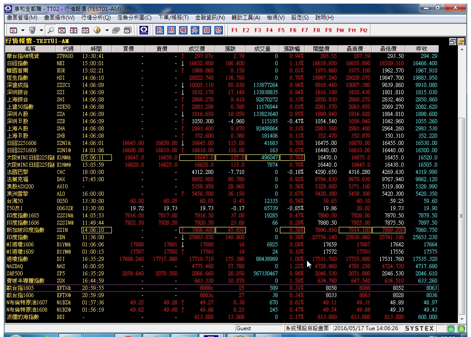Open the 設定(S) menu
Image resolution: width=471 pixels, height=337 pixels.
[300, 18]
